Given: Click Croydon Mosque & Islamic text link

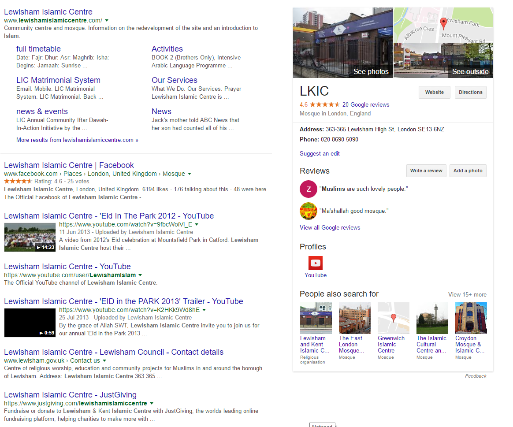Looking at the screenshot, I should pos(469,345).
